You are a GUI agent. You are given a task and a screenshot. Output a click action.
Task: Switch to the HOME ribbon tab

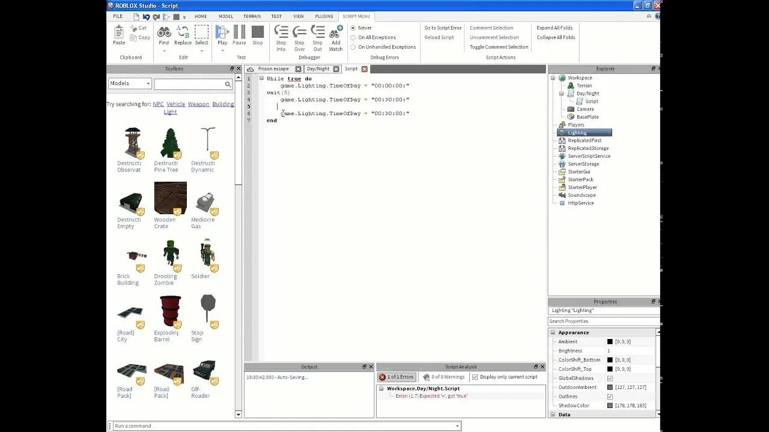tap(201, 16)
